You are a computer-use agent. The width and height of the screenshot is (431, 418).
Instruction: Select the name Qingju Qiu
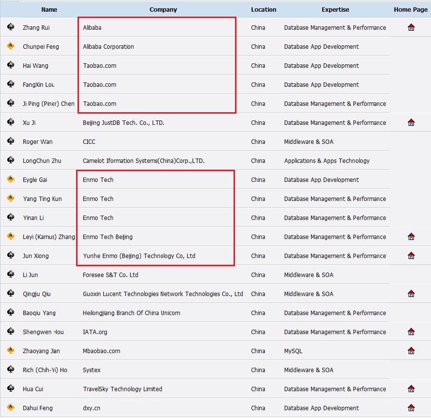pyautogui.click(x=37, y=294)
